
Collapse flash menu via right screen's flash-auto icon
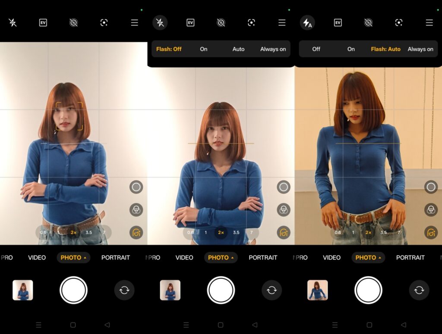pos(307,23)
